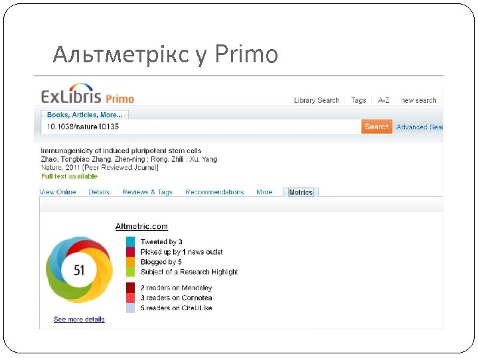Click the Altmetric donut badge showing 51
This screenshot has height=358, width=478.
[x=79, y=270]
